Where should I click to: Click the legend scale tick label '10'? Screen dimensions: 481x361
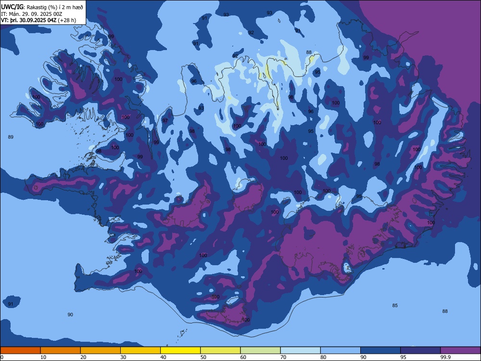tap(43, 357)
